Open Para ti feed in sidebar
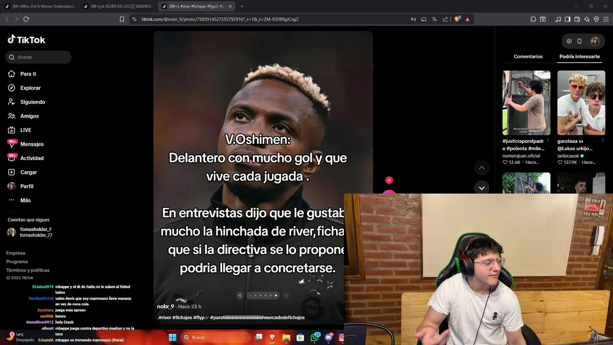 pyautogui.click(x=22, y=74)
